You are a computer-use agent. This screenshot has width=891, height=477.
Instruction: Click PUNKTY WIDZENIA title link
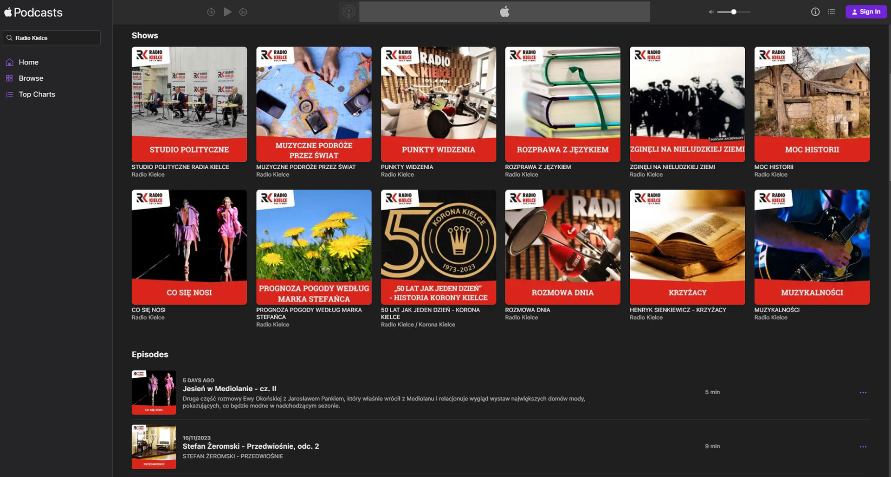coord(407,167)
